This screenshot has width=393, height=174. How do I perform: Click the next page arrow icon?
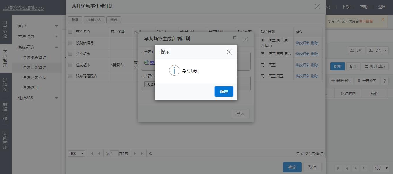134,154
